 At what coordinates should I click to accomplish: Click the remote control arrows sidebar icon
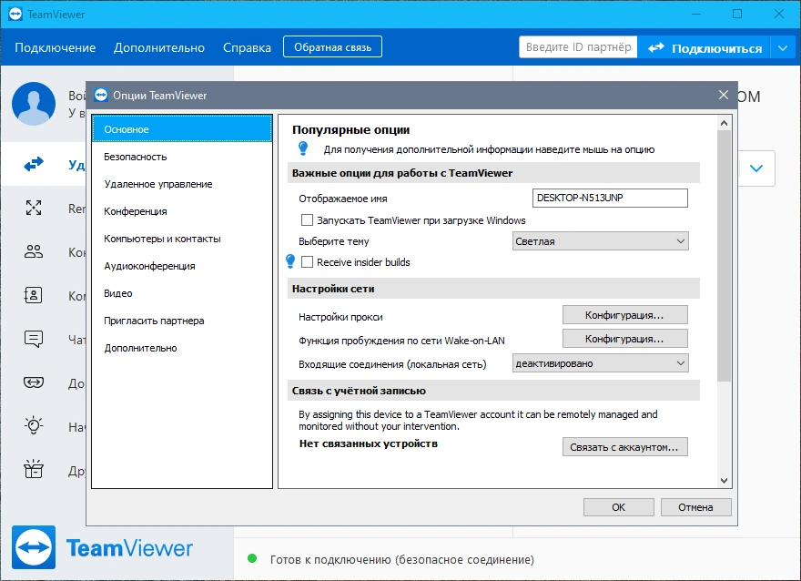point(34,164)
